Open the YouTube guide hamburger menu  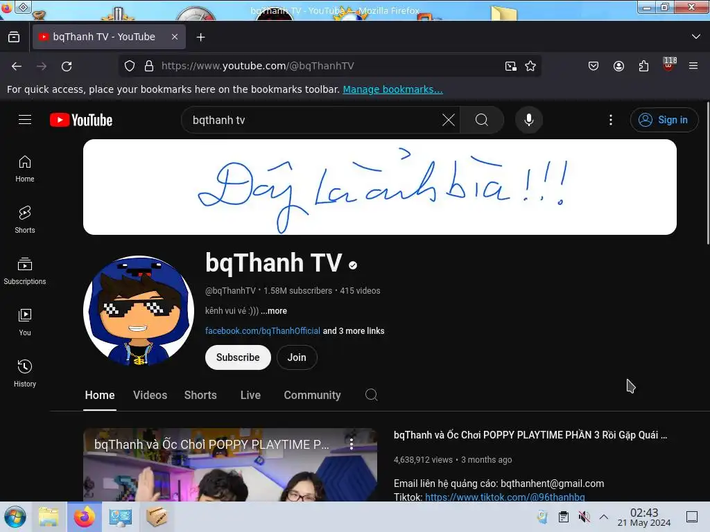coord(25,120)
